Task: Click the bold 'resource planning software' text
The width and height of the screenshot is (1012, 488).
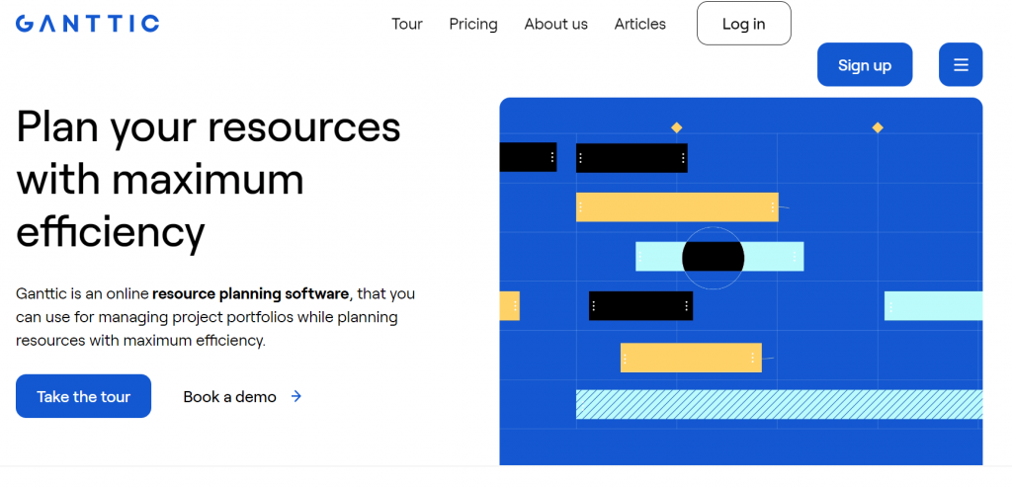Action: (250, 294)
